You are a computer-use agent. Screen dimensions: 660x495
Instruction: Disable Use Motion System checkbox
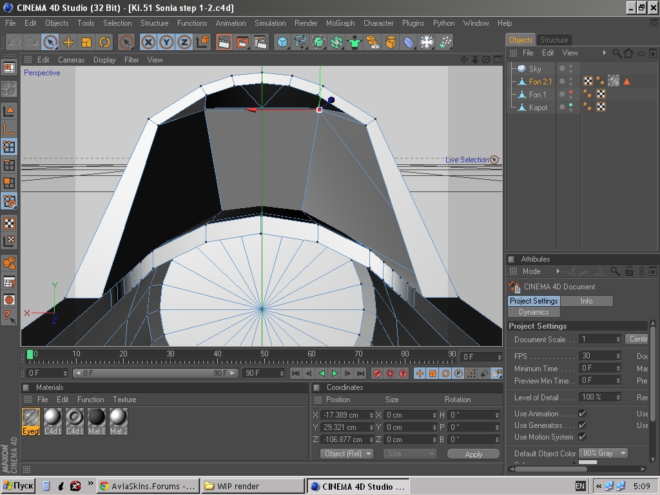point(582,437)
